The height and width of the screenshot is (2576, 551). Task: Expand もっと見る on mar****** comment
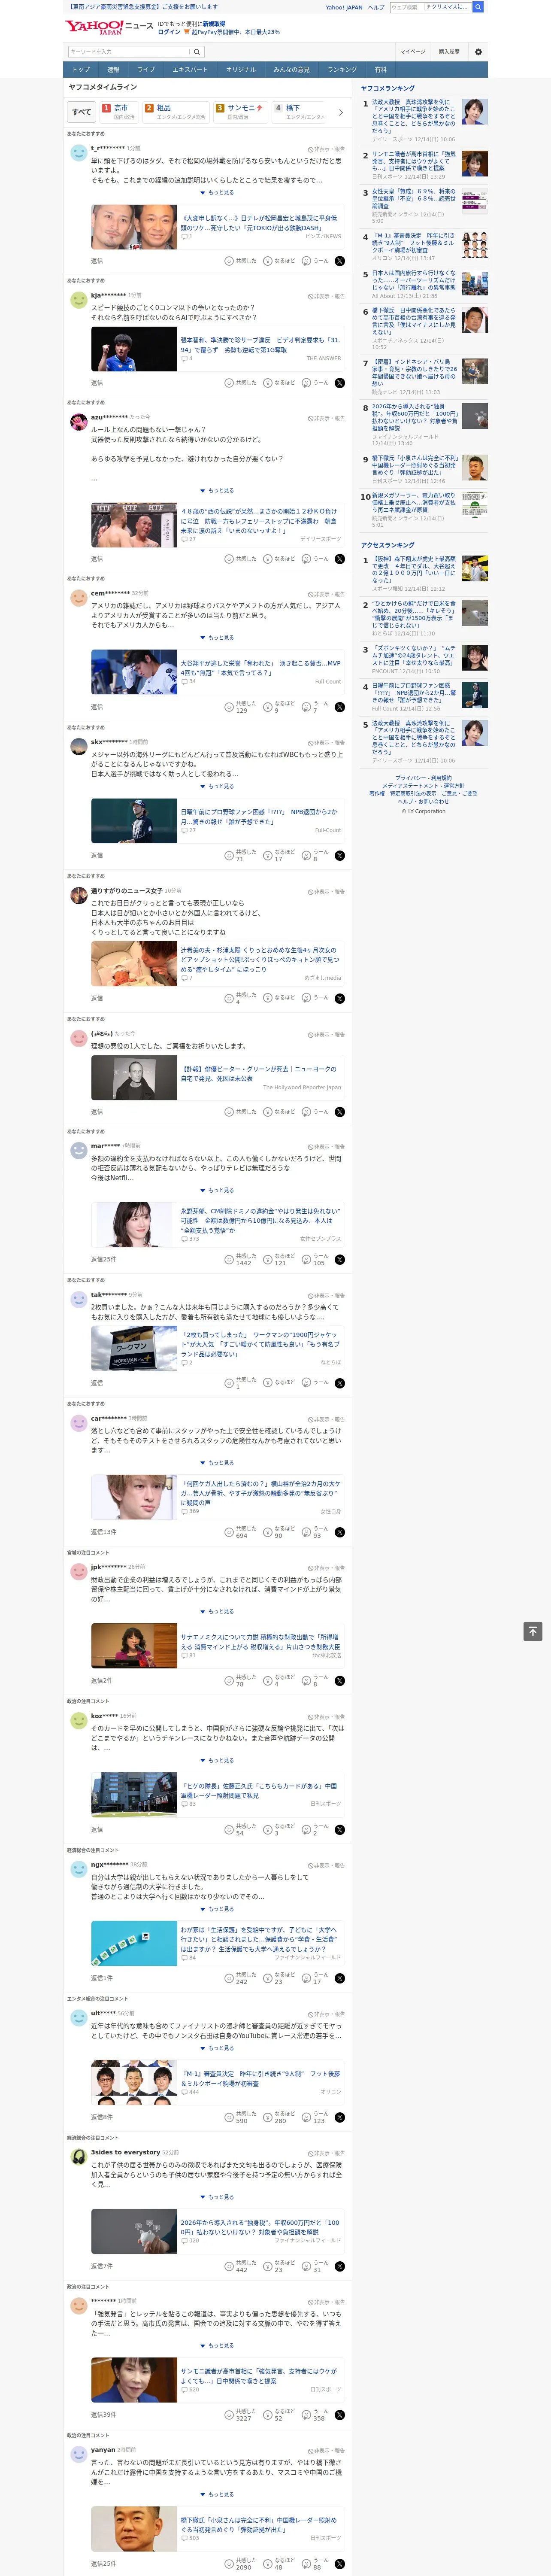click(217, 1191)
